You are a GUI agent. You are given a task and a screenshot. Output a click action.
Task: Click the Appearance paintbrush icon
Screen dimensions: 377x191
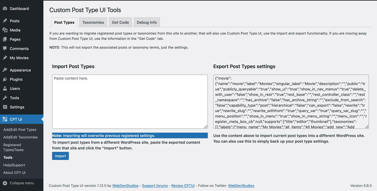pyautogui.click(x=5, y=70)
